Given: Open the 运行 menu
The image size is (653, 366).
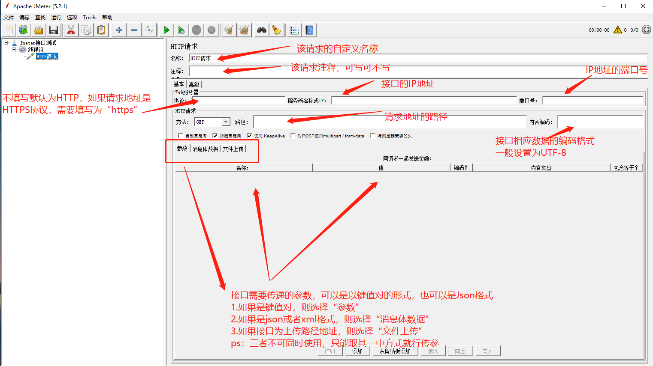Looking at the screenshot, I should pos(56,18).
